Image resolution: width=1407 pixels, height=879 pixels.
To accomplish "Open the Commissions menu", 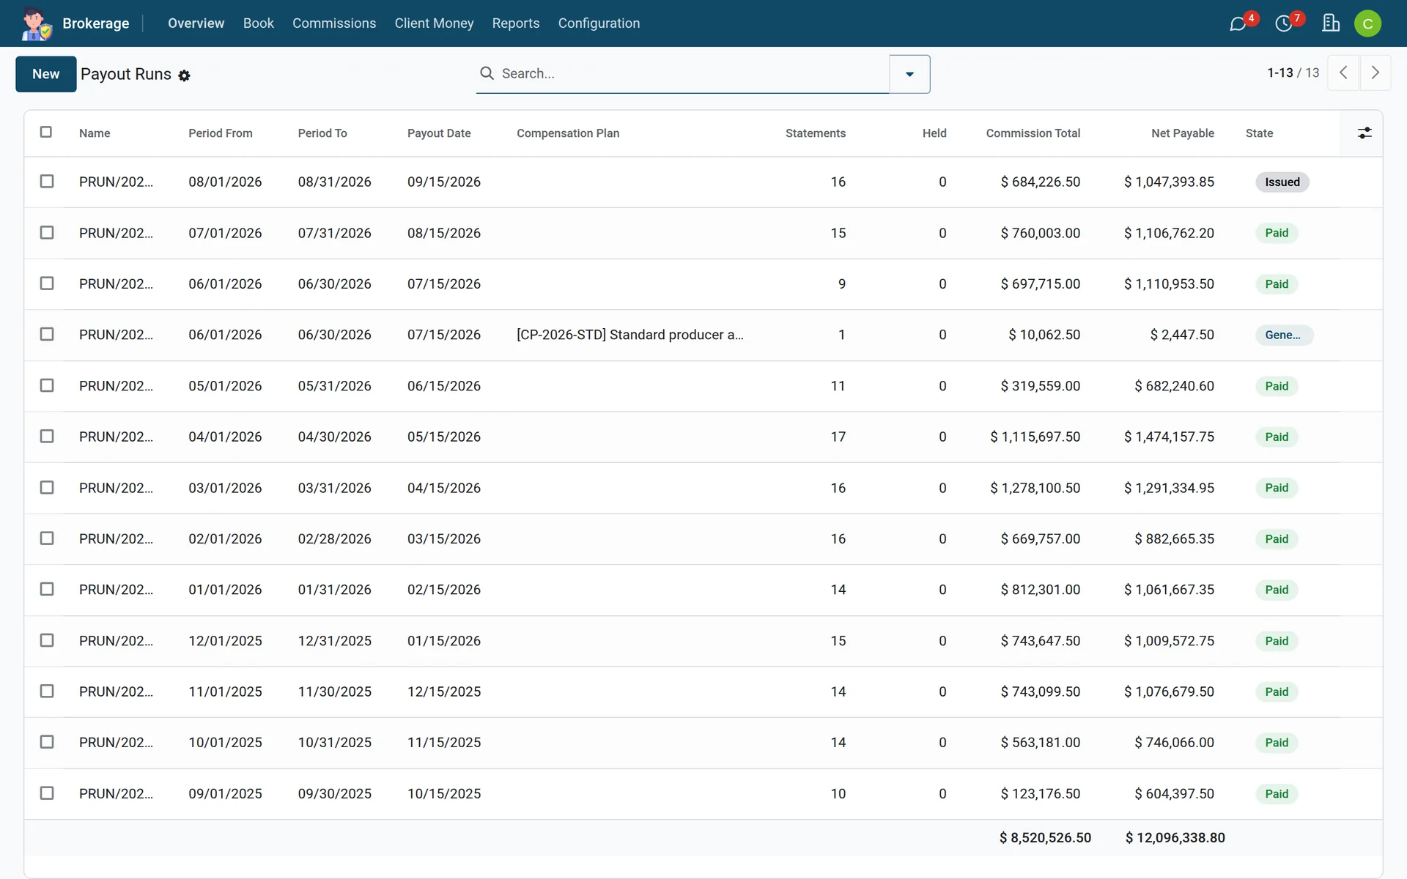I will [x=334, y=23].
